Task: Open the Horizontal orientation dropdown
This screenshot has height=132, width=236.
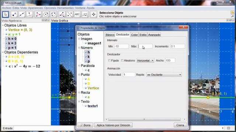Action: click(145, 60)
